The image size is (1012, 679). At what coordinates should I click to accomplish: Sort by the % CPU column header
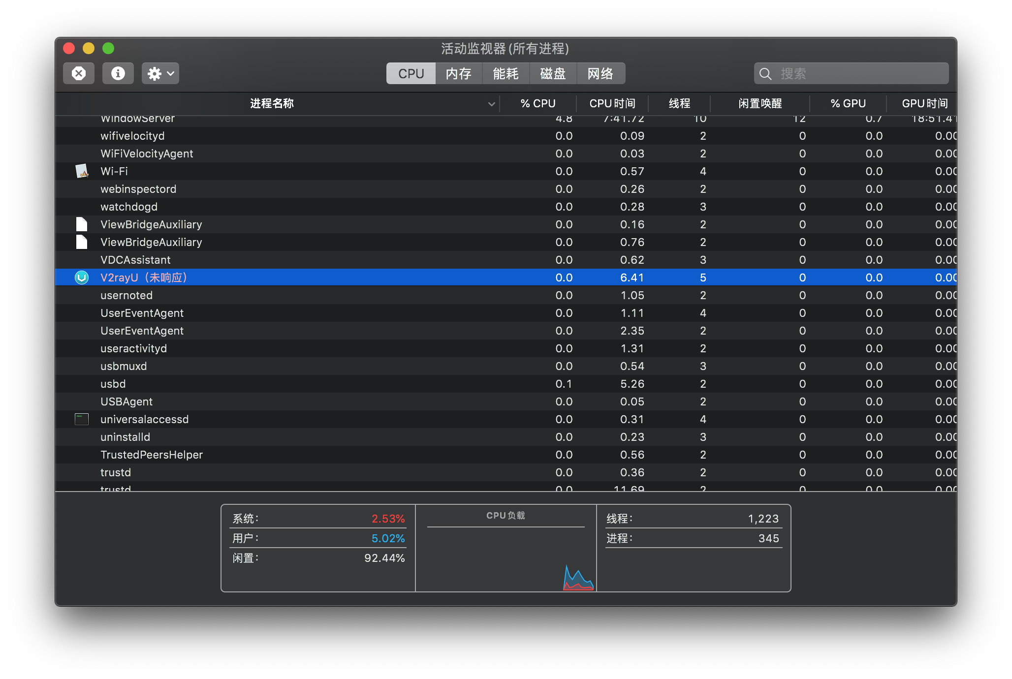tap(538, 104)
